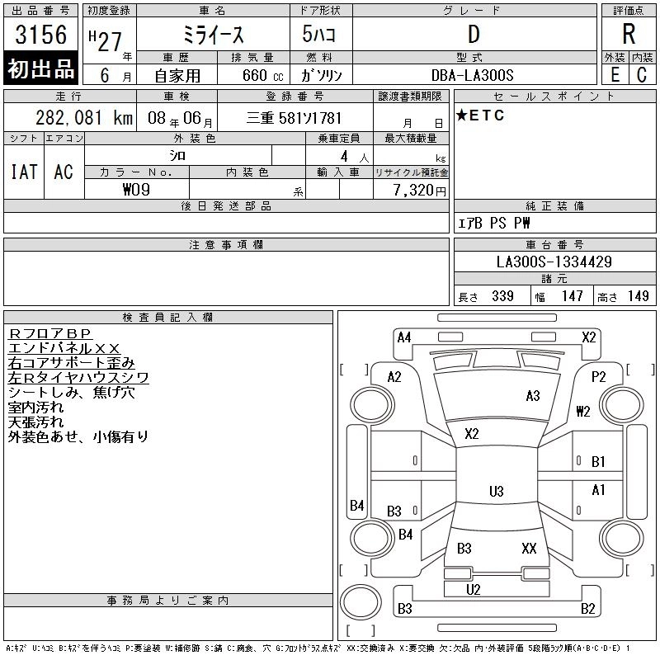Select roof damage mark U3

tap(497, 491)
